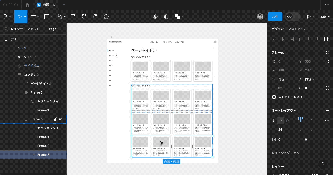333x175 pixels.
Task: Click the resize to fit icon
Action: tap(327, 52)
